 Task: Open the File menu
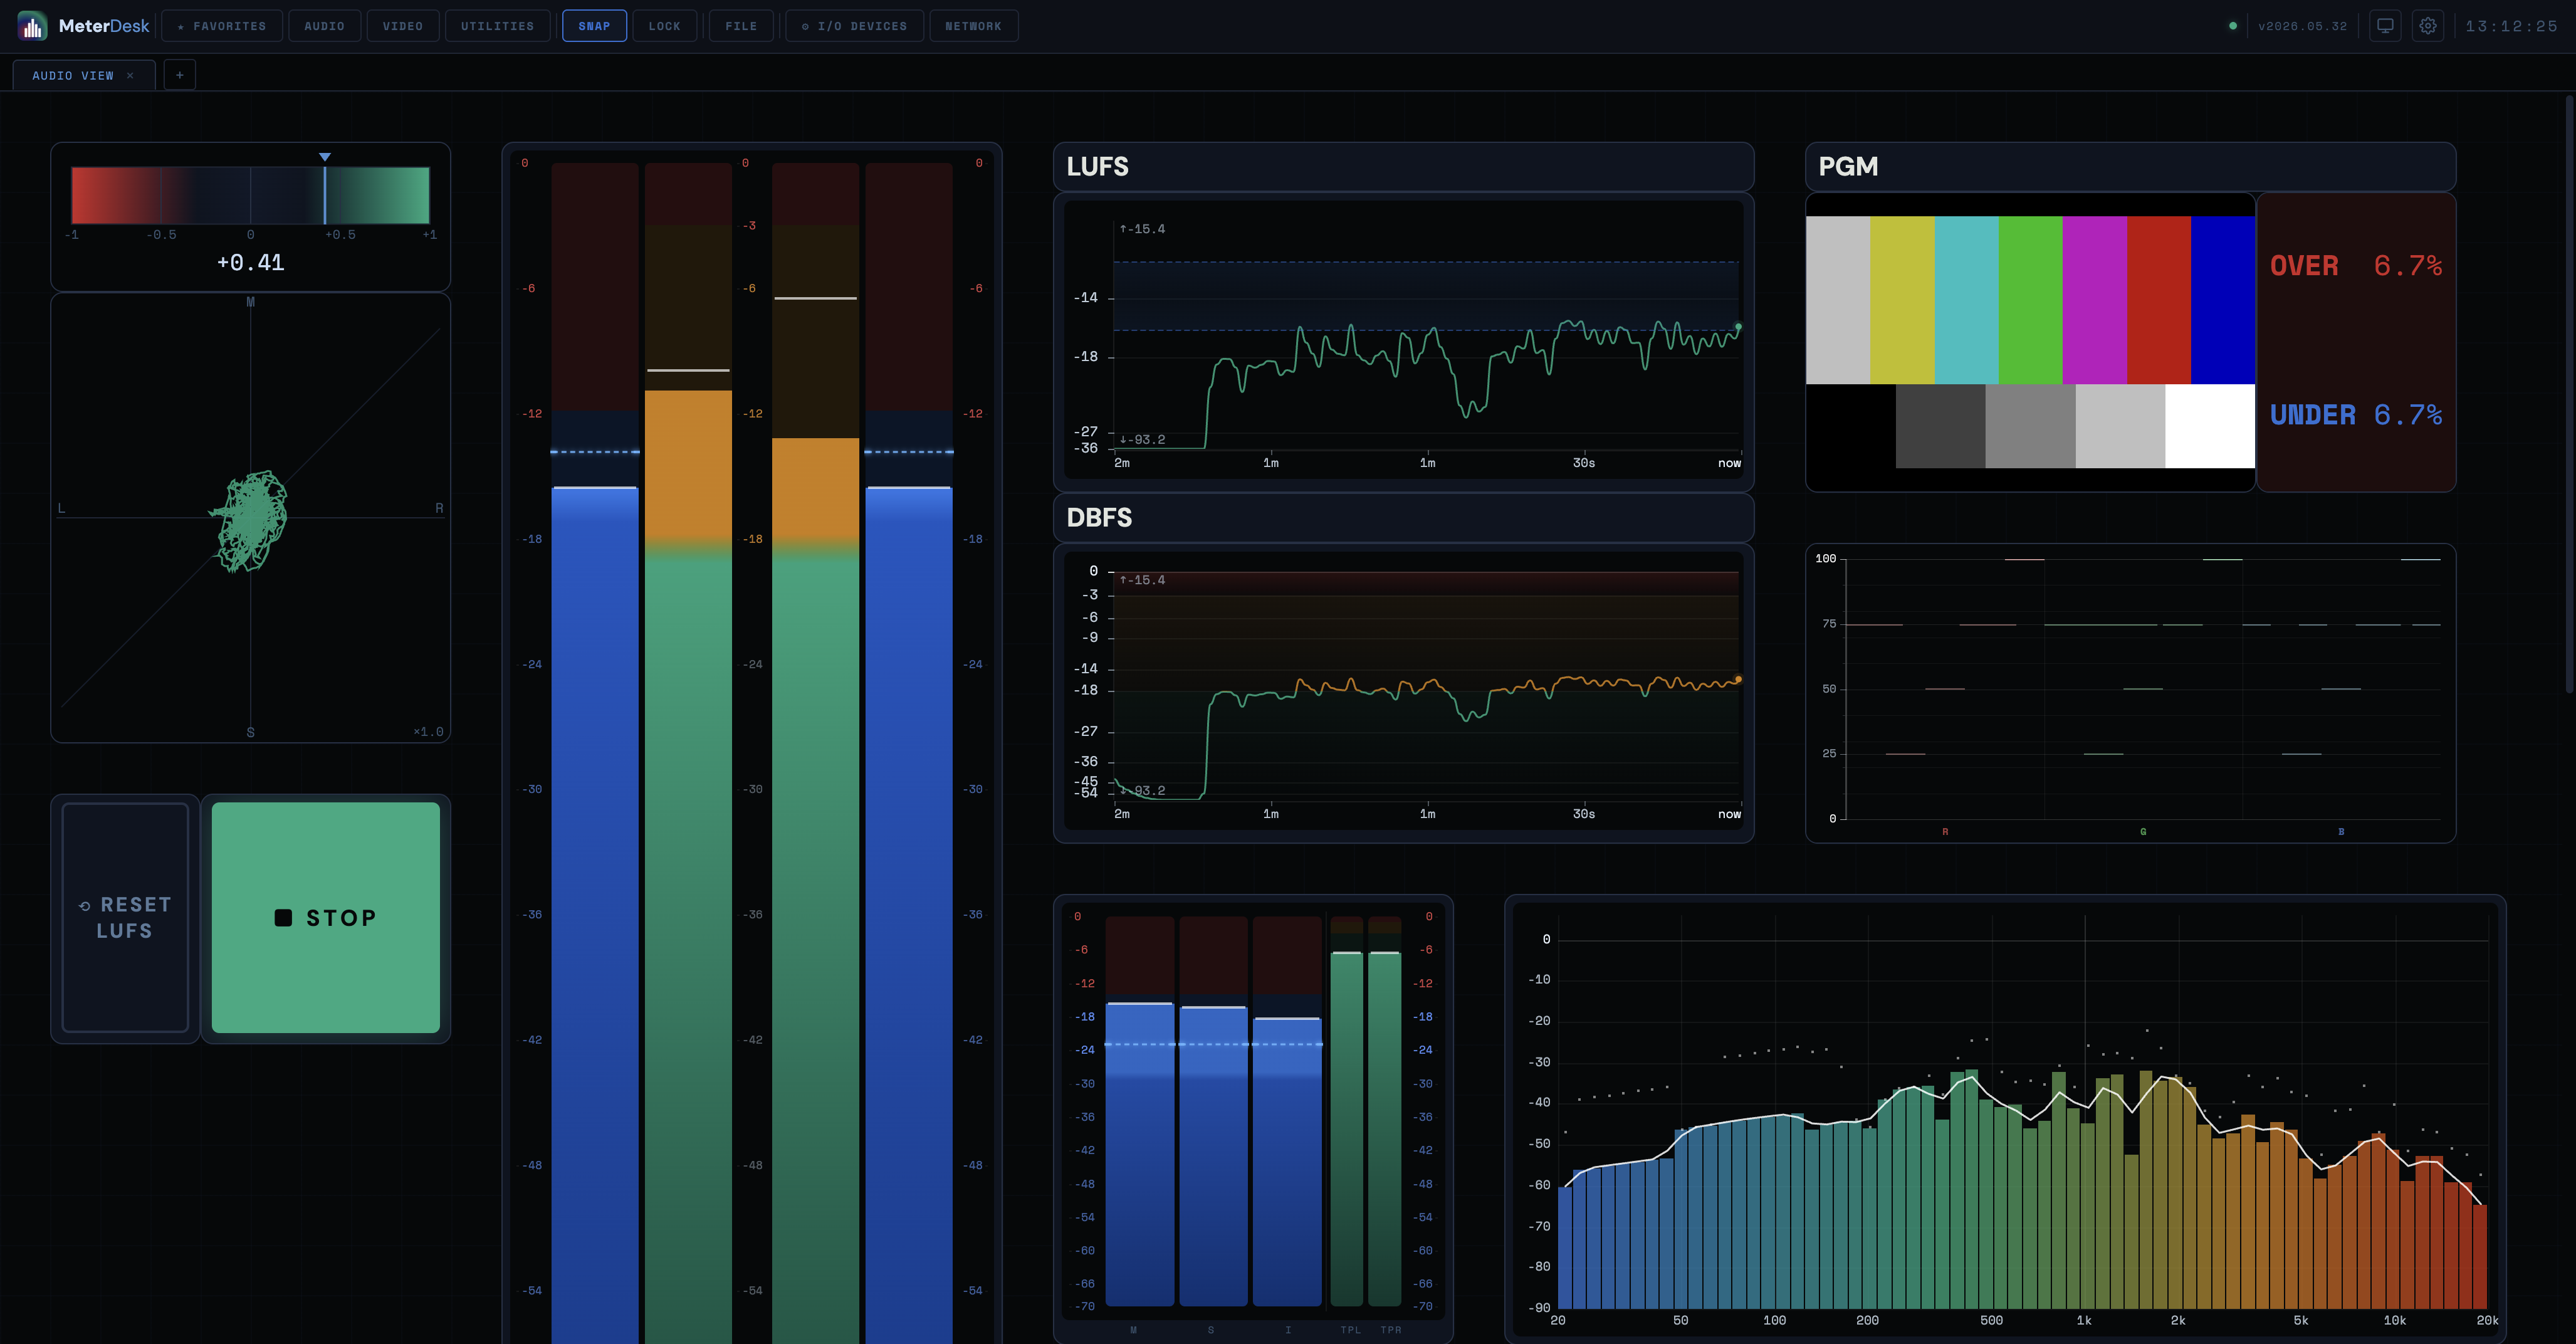pyautogui.click(x=741, y=26)
